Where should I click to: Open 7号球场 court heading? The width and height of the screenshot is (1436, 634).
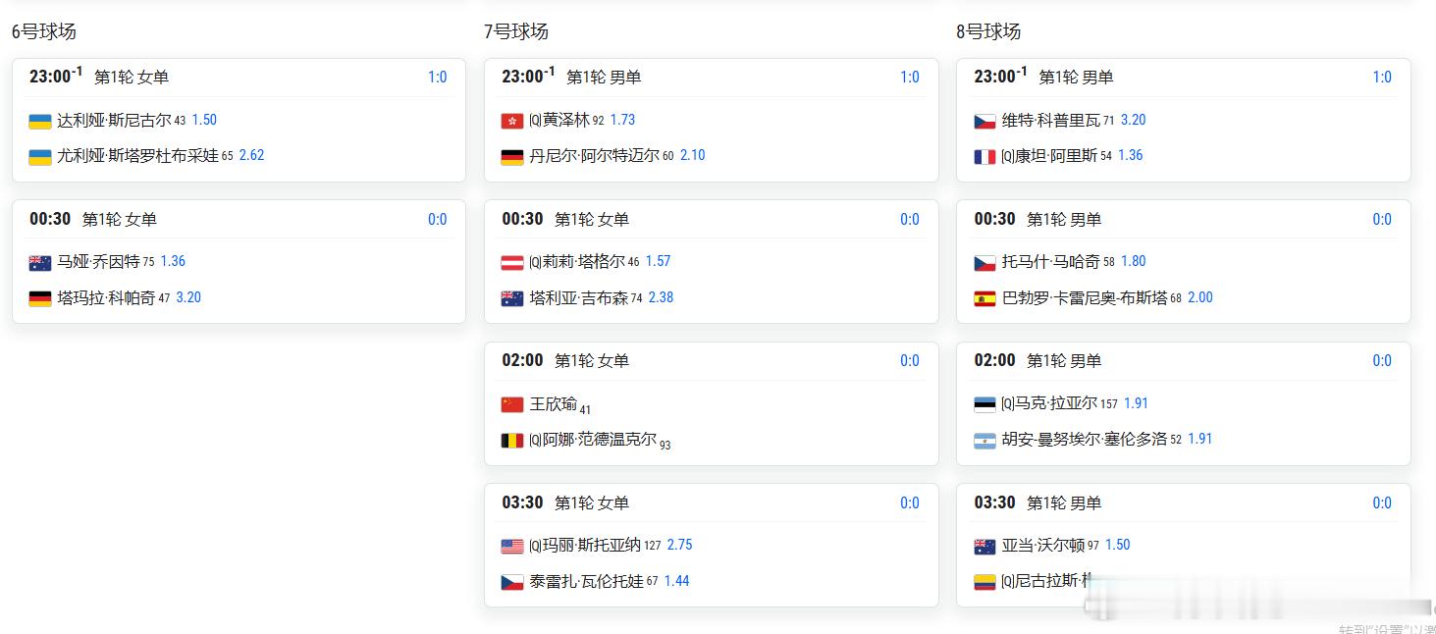pyautogui.click(x=516, y=31)
